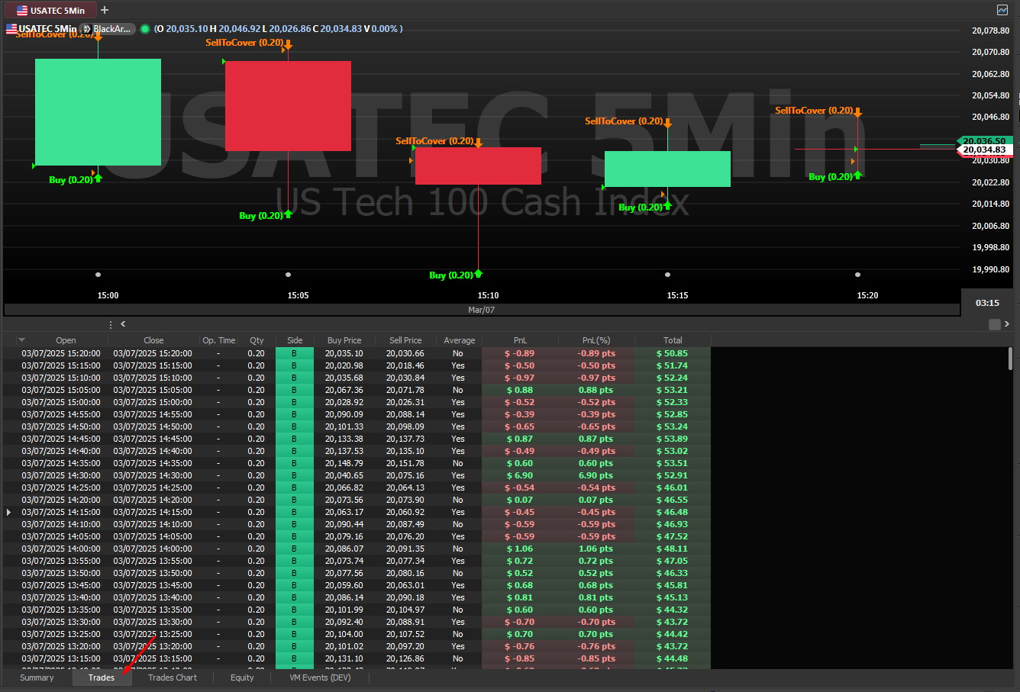Sort trades by PnL column header
The height and width of the screenshot is (692, 1020).
(520, 340)
